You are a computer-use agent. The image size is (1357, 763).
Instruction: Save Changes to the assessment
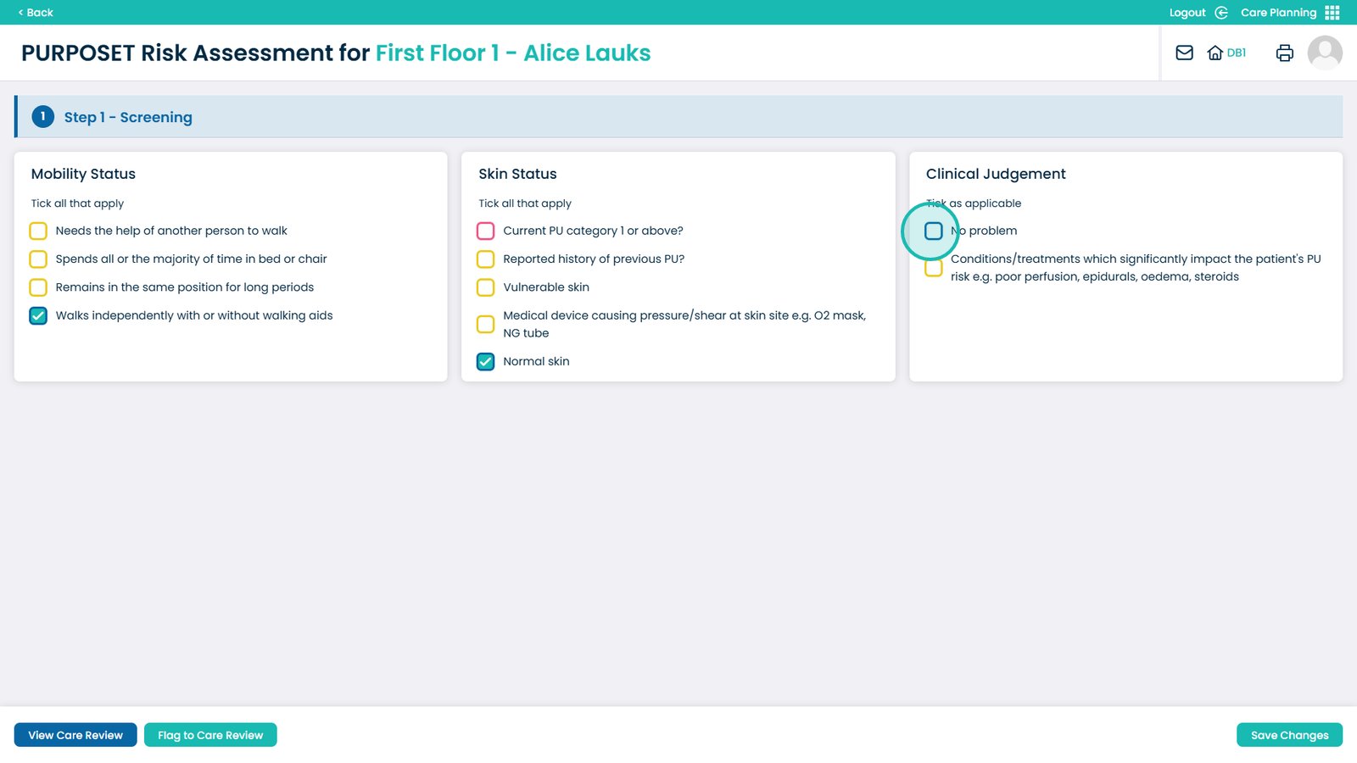point(1289,735)
